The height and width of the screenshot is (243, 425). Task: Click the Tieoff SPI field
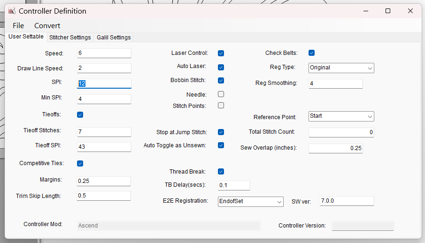tap(104, 147)
